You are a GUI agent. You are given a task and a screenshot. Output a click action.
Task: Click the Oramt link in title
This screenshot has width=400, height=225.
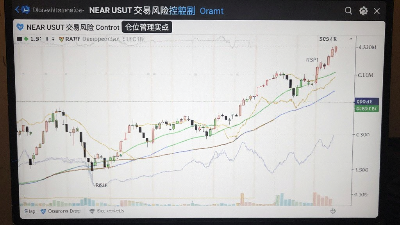(x=211, y=11)
